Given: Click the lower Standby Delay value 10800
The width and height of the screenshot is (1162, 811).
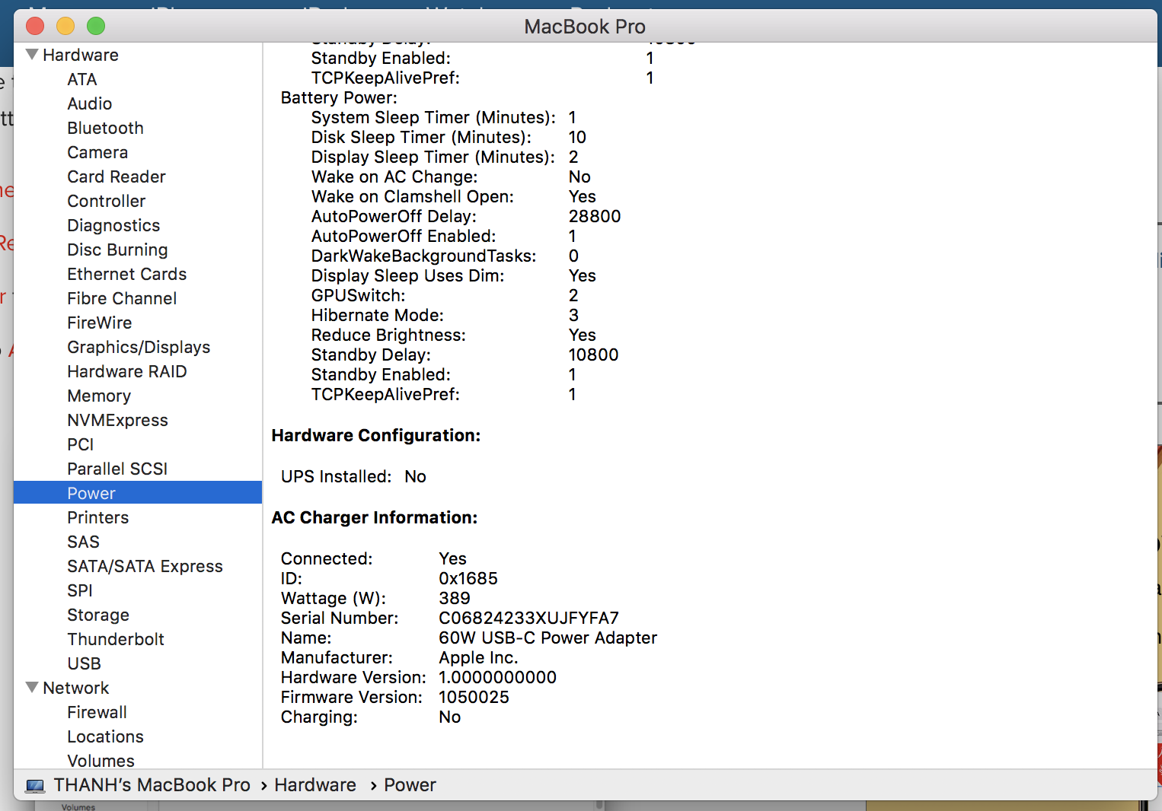Looking at the screenshot, I should tap(594, 355).
